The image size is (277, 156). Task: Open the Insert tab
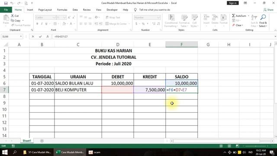click(30, 10)
